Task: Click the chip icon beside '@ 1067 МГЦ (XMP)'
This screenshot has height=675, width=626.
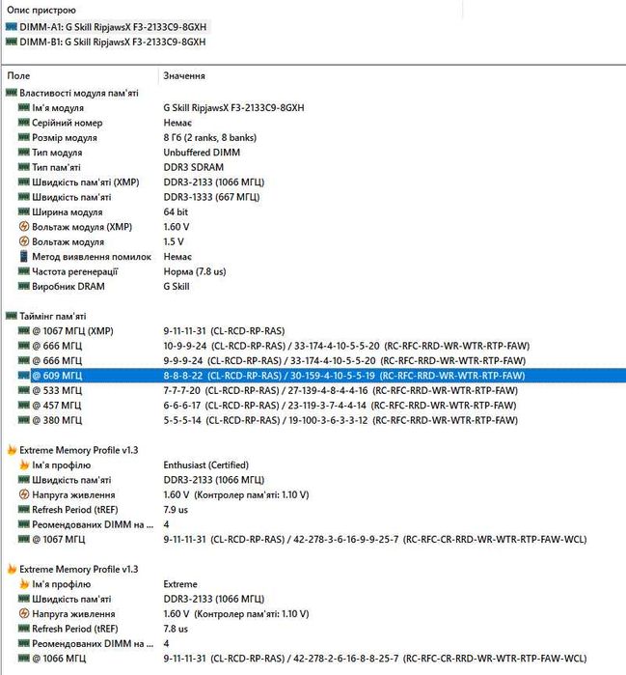Action: [x=24, y=331]
